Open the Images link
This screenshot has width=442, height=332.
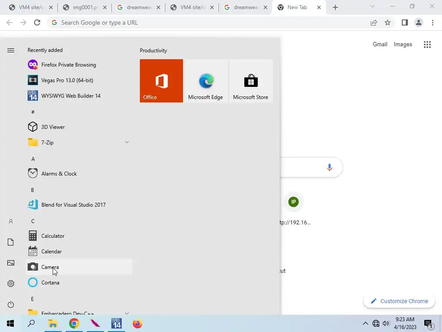[403, 45]
